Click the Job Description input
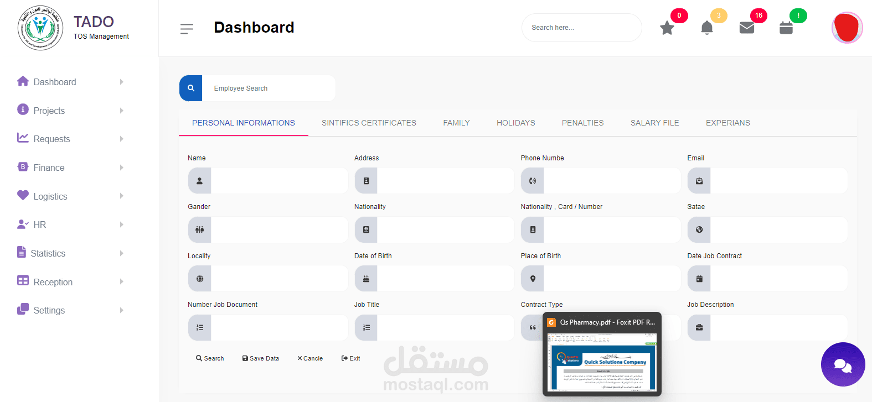 point(779,327)
